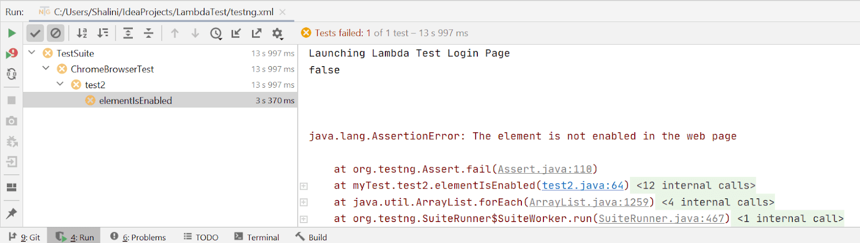Image resolution: width=860 pixels, height=243 pixels.
Task: Sort tests alphabetically
Action: pos(82,33)
